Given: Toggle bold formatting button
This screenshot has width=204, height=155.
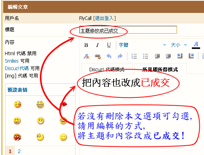Looking at the screenshot, I should pos(86,45).
